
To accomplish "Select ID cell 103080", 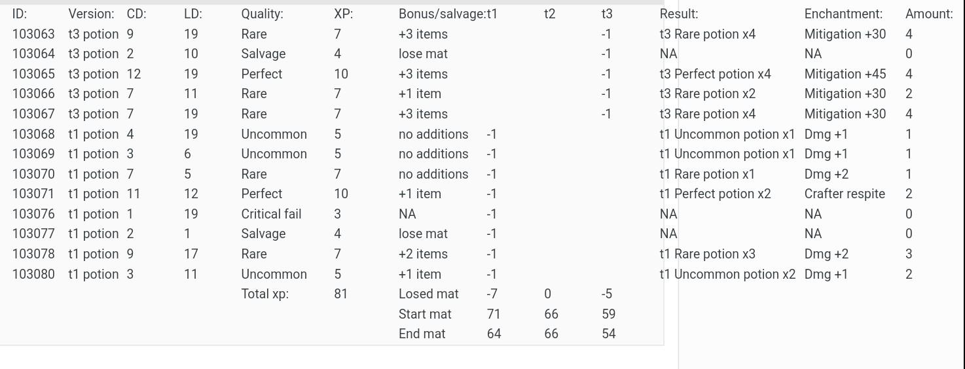I will (33, 274).
